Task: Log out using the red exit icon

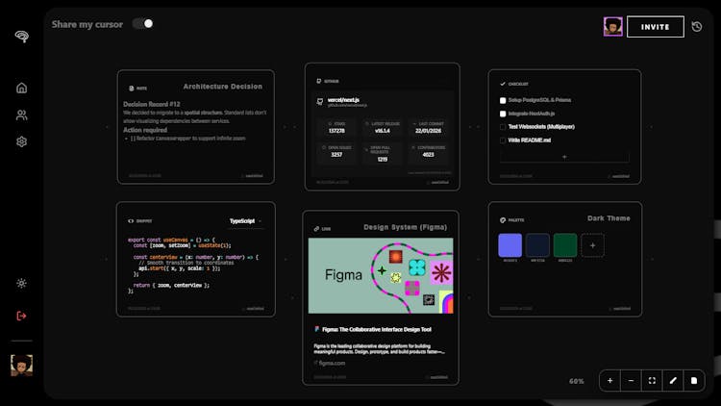Action: (21, 316)
